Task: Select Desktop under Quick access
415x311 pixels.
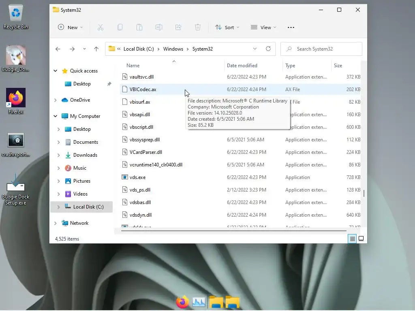Action: pyautogui.click(x=81, y=84)
